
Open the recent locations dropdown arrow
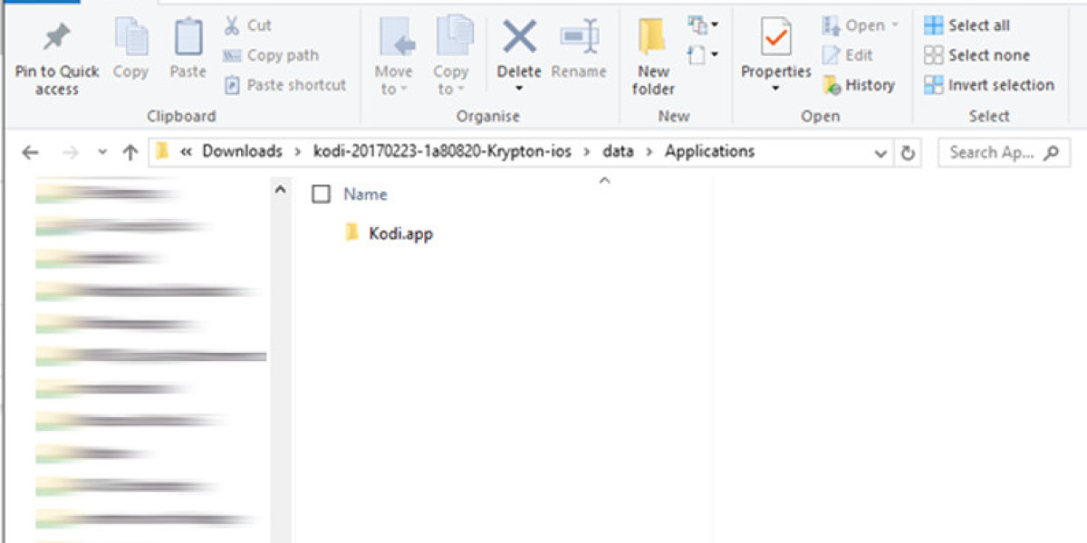pyautogui.click(x=102, y=153)
